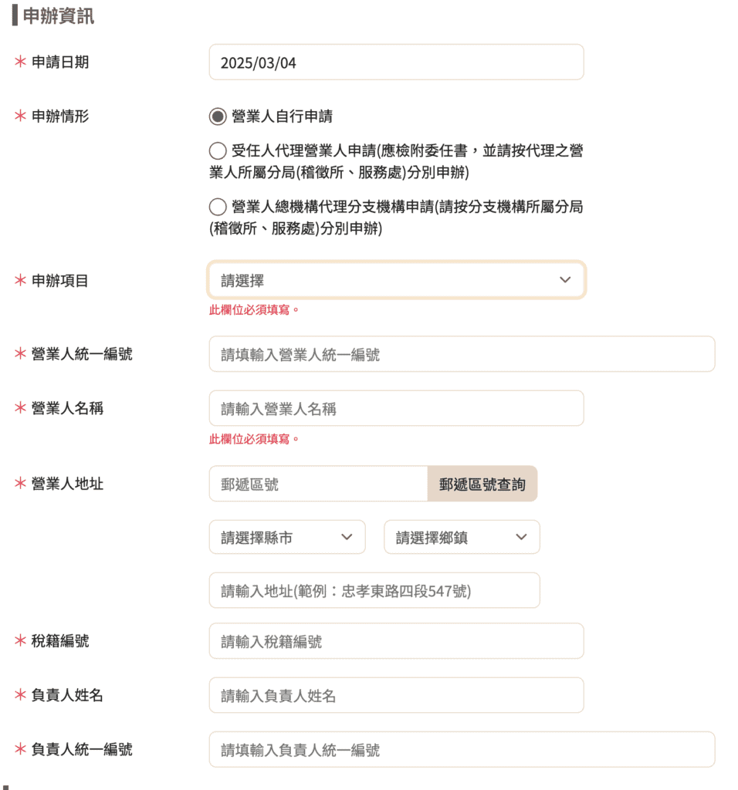Click the 負責人姓名 input field
Viewport: 738px width, 790px height.
click(x=396, y=695)
